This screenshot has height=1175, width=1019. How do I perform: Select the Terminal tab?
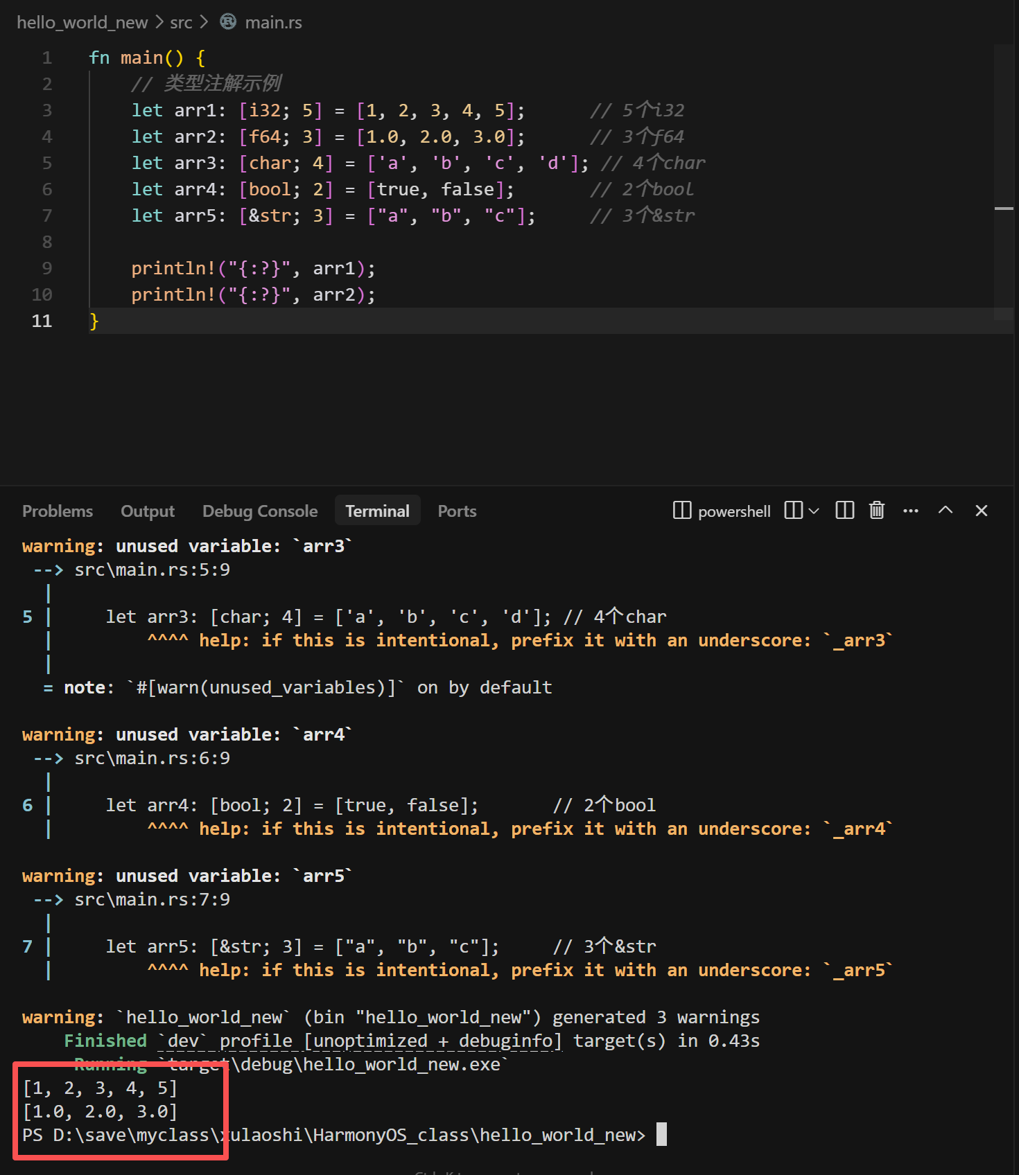click(377, 511)
